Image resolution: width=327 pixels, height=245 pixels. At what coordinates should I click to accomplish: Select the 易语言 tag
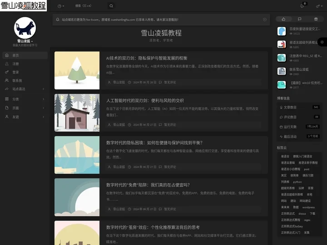285,156
